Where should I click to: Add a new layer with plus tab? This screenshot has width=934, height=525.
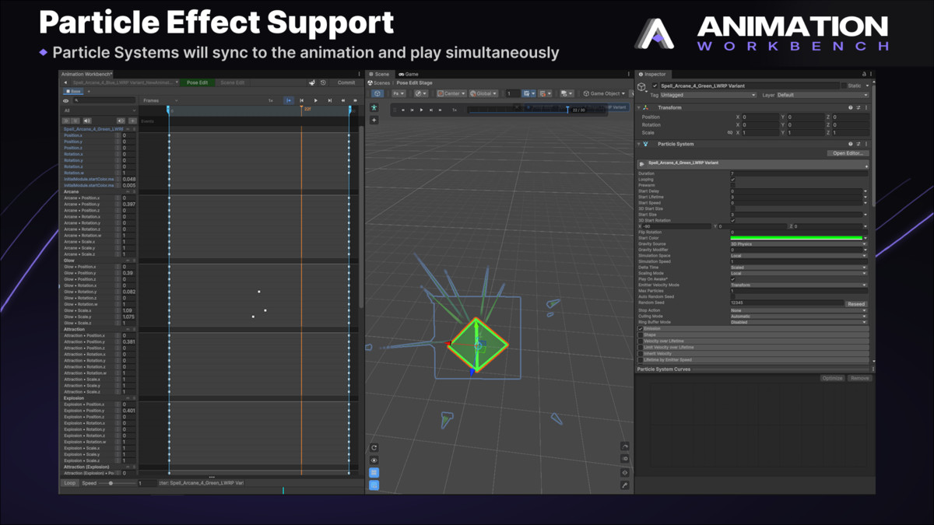(x=89, y=91)
